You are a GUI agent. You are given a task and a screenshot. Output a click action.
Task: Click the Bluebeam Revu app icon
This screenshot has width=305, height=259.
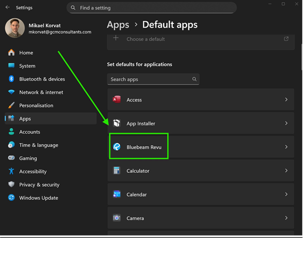click(117, 147)
